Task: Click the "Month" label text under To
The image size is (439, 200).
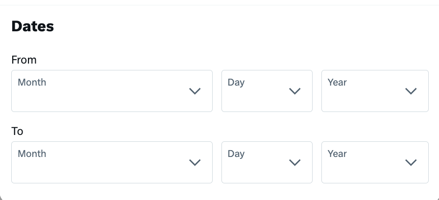Action: pos(32,154)
